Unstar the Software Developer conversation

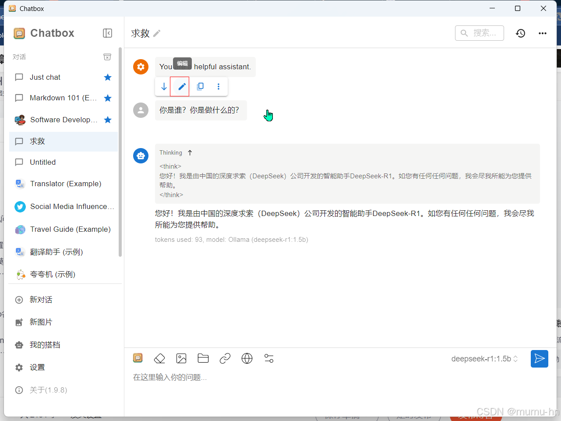108,120
